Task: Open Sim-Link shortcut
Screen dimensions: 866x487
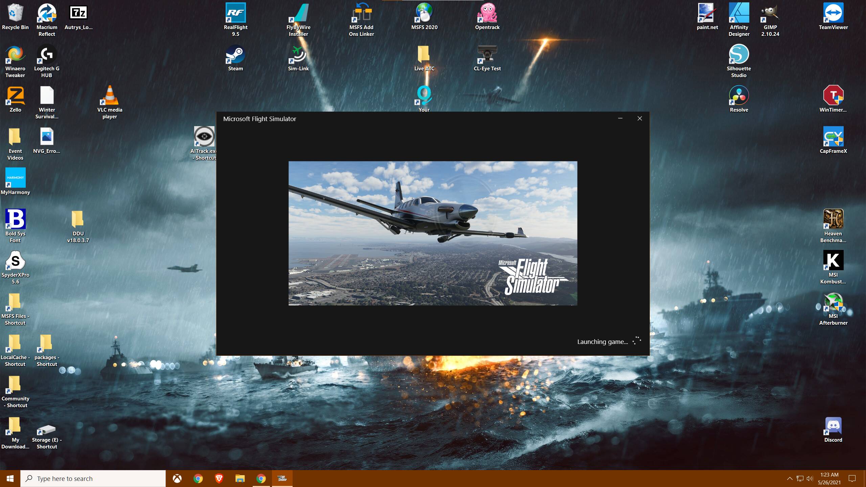Action: (x=298, y=58)
